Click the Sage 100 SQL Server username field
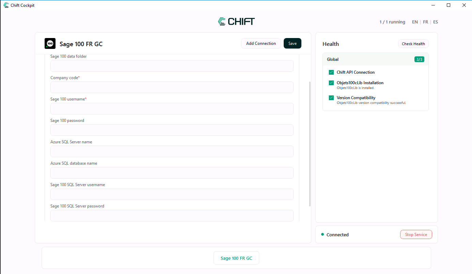The image size is (472, 274). click(x=172, y=194)
